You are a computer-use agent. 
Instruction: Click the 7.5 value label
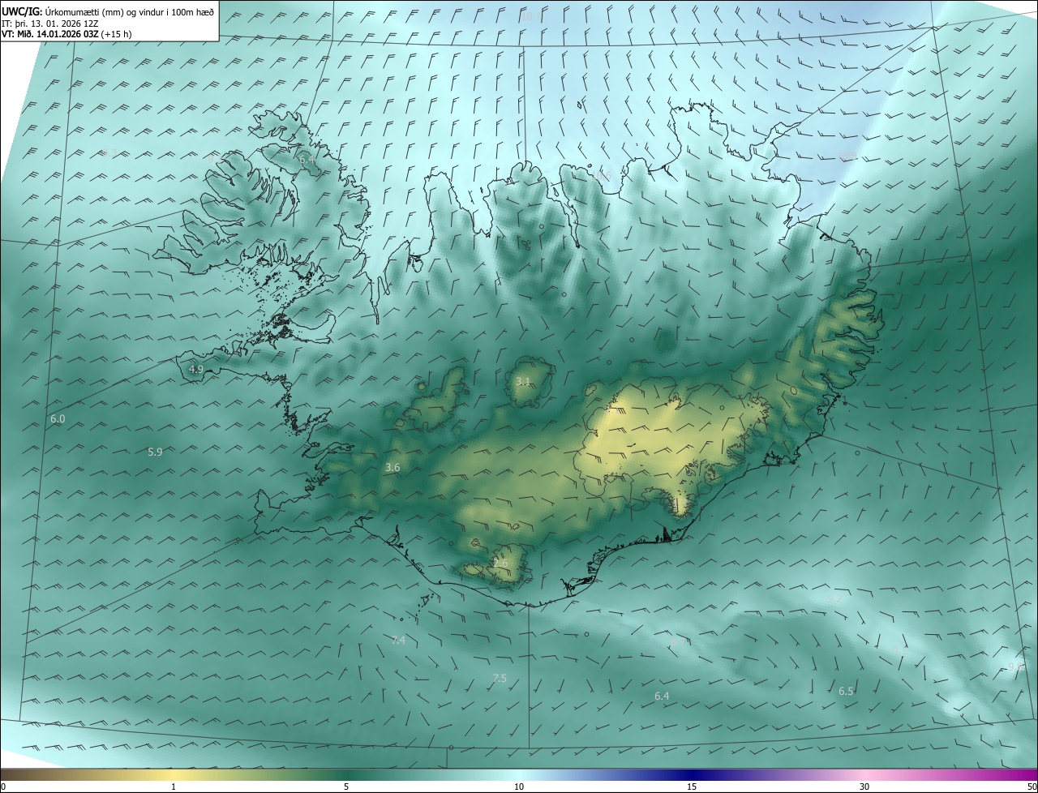[x=500, y=679]
